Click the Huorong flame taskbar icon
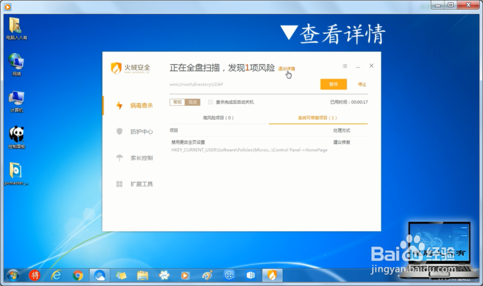This screenshot has height=286, width=483. point(272,275)
